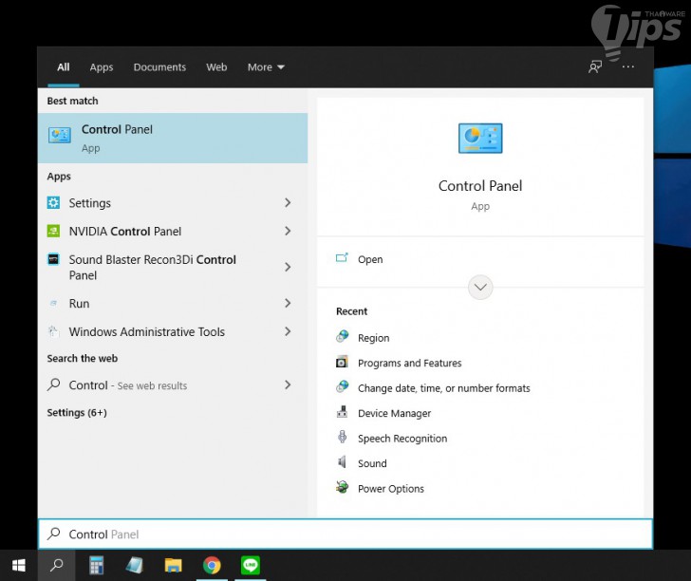Click 'NVIDIA Control Panel' result text
691x581 pixels.
tap(124, 231)
